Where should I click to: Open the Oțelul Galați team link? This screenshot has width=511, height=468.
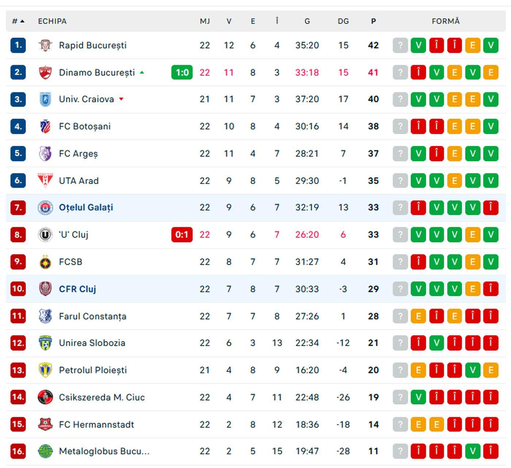[86, 208]
